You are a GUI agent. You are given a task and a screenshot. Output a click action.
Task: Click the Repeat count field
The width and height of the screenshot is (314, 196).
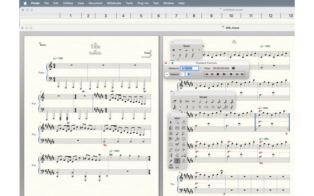182,74
